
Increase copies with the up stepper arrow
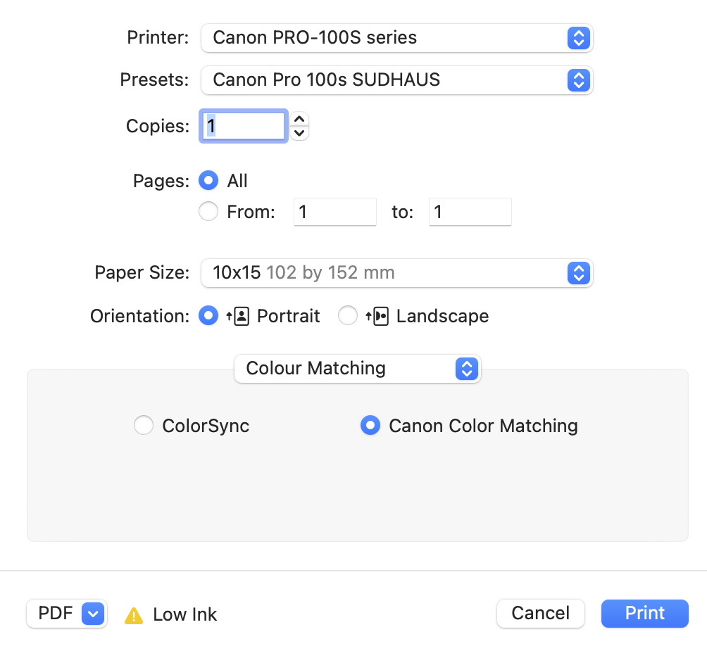(300, 119)
